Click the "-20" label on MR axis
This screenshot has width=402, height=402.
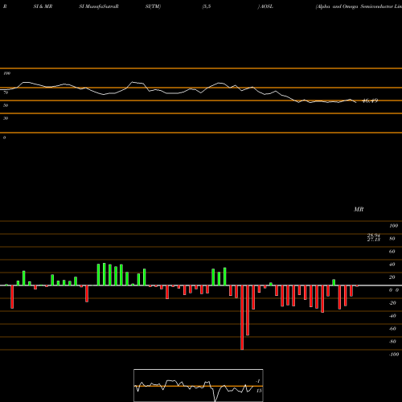pyautogui.click(x=392, y=303)
